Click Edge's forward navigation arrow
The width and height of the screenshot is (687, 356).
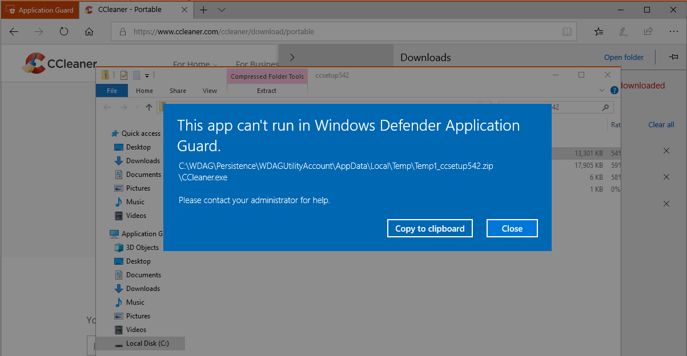pyautogui.click(x=39, y=32)
